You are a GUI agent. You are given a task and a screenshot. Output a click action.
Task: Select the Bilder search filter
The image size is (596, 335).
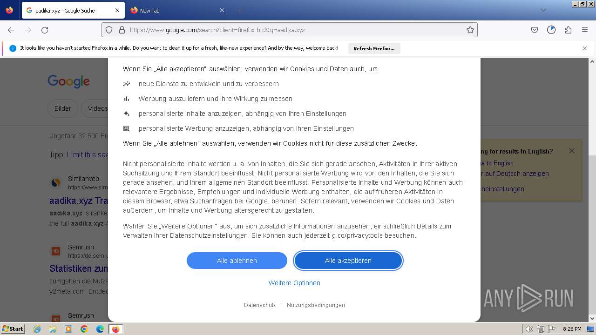tap(63, 108)
